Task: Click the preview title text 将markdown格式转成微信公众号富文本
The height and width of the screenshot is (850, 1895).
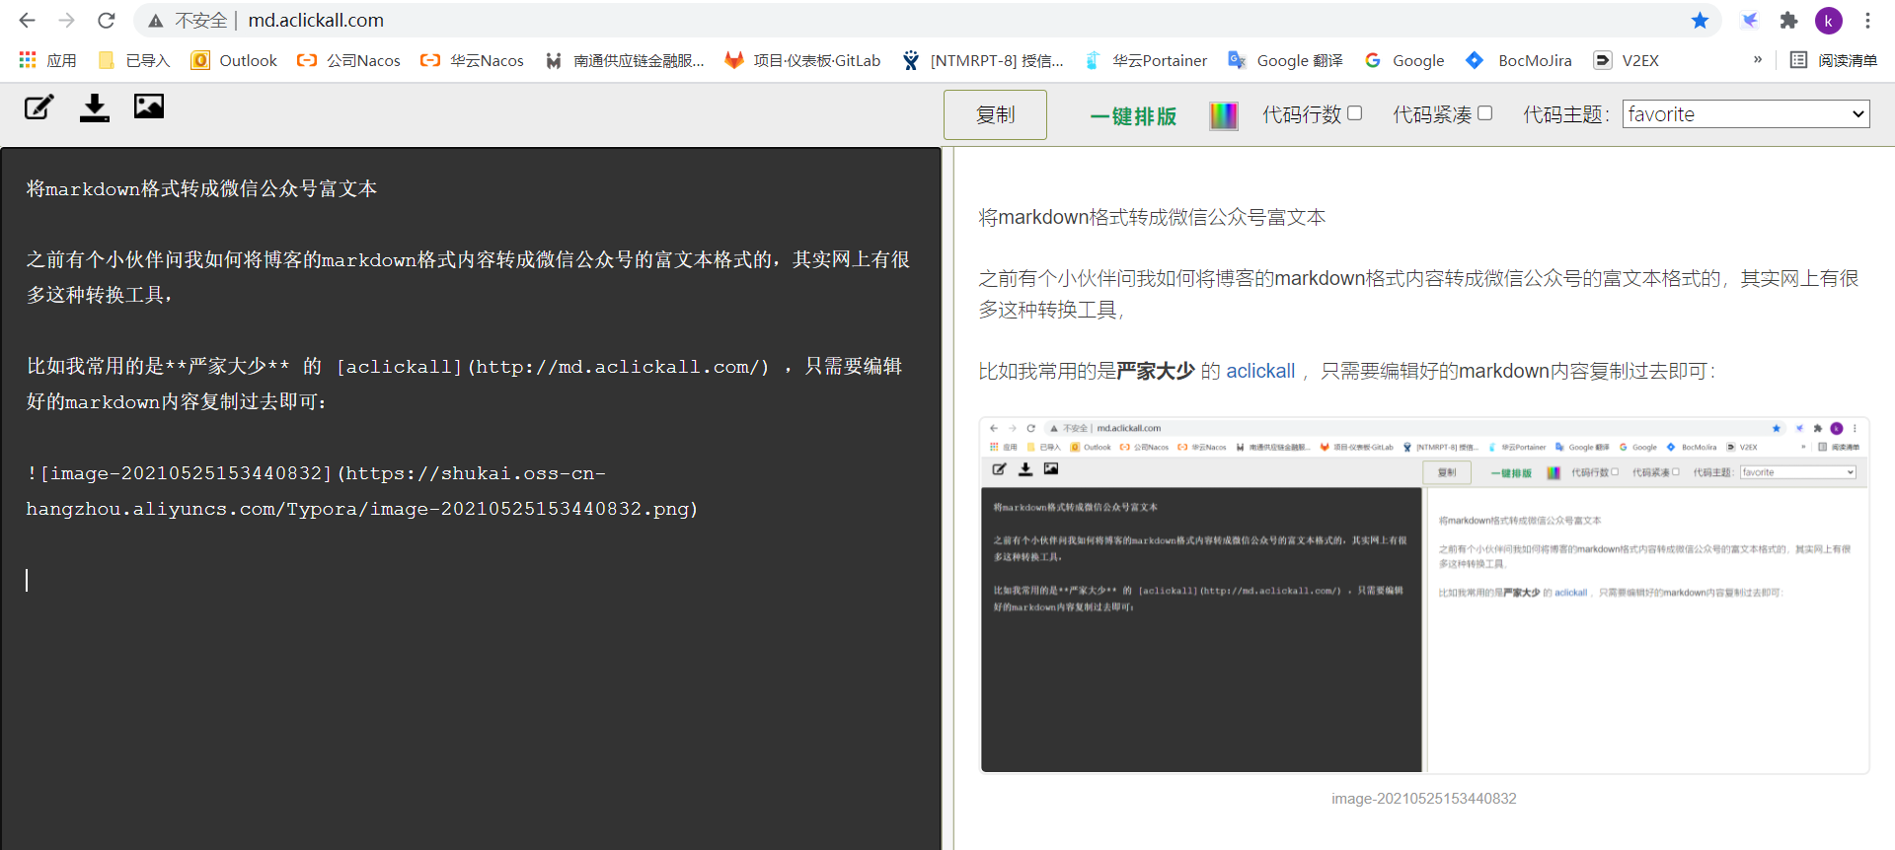Action: pos(1152,217)
